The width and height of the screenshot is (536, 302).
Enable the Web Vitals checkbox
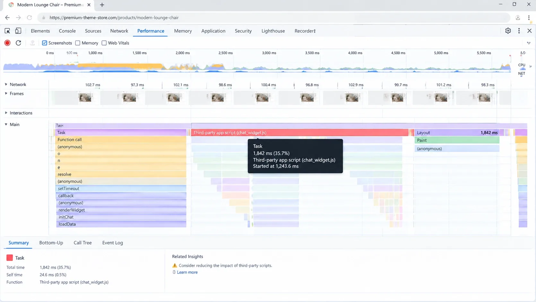pos(104,43)
